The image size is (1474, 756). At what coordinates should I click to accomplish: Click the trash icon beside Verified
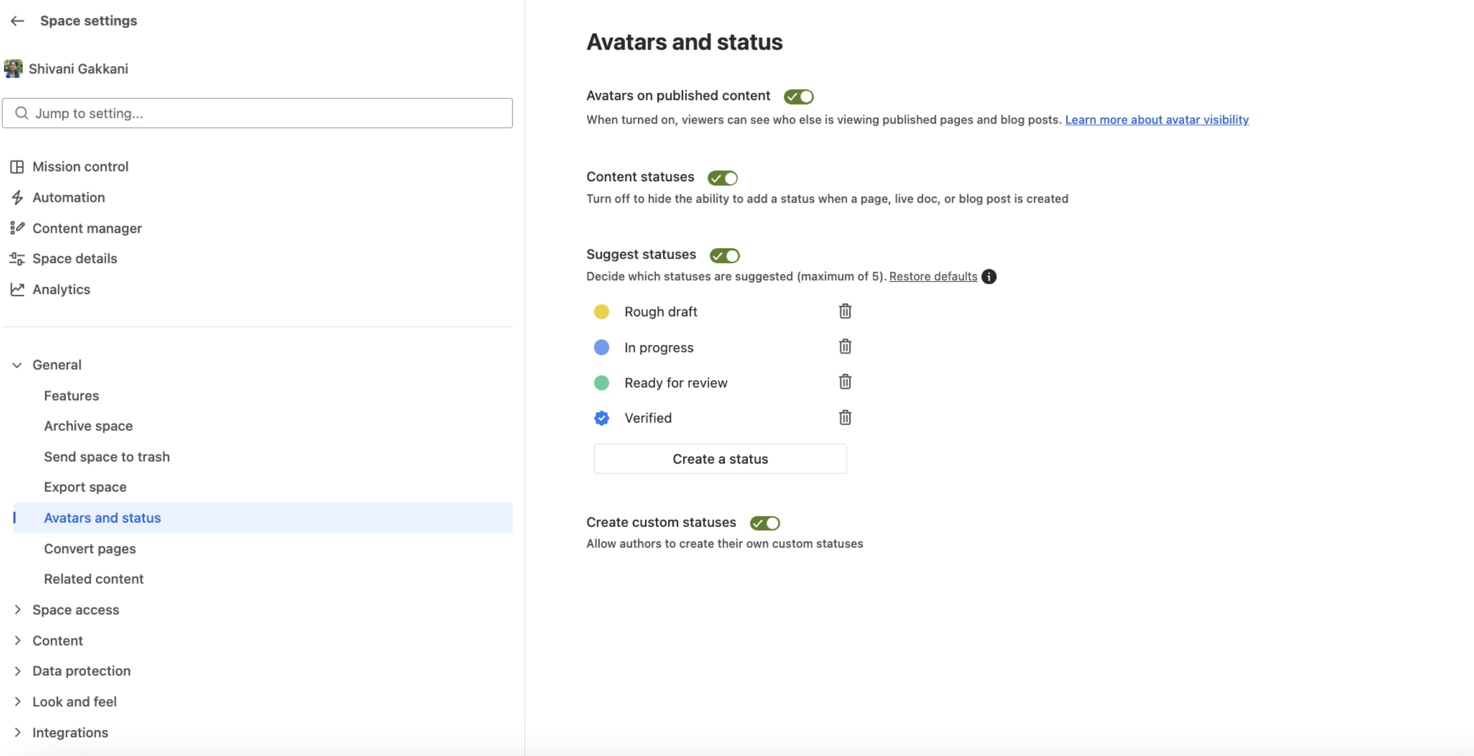click(845, 417)
